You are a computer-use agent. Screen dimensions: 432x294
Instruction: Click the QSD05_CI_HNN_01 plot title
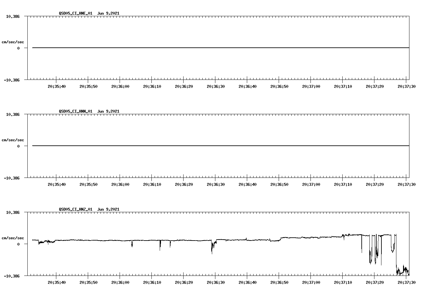point(89,111)
